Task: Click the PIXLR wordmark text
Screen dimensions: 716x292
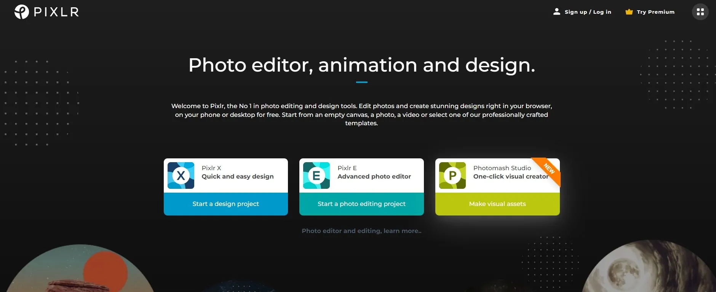Action: (x=56, y=12)
